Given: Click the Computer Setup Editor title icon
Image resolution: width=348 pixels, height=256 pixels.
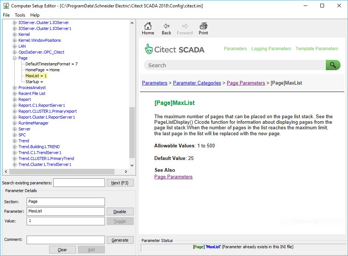Looking at the screenshot, I should [6, 6].
